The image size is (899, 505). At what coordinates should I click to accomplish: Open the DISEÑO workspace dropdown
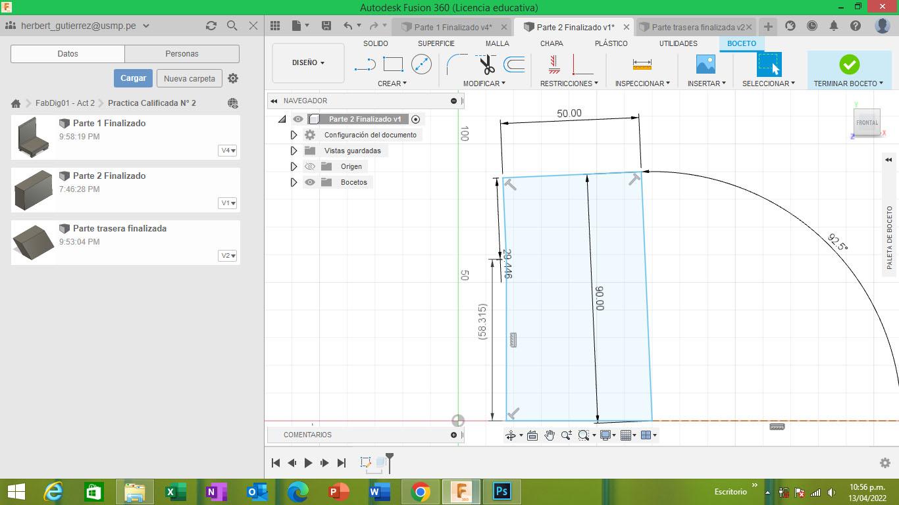[308, 62]
